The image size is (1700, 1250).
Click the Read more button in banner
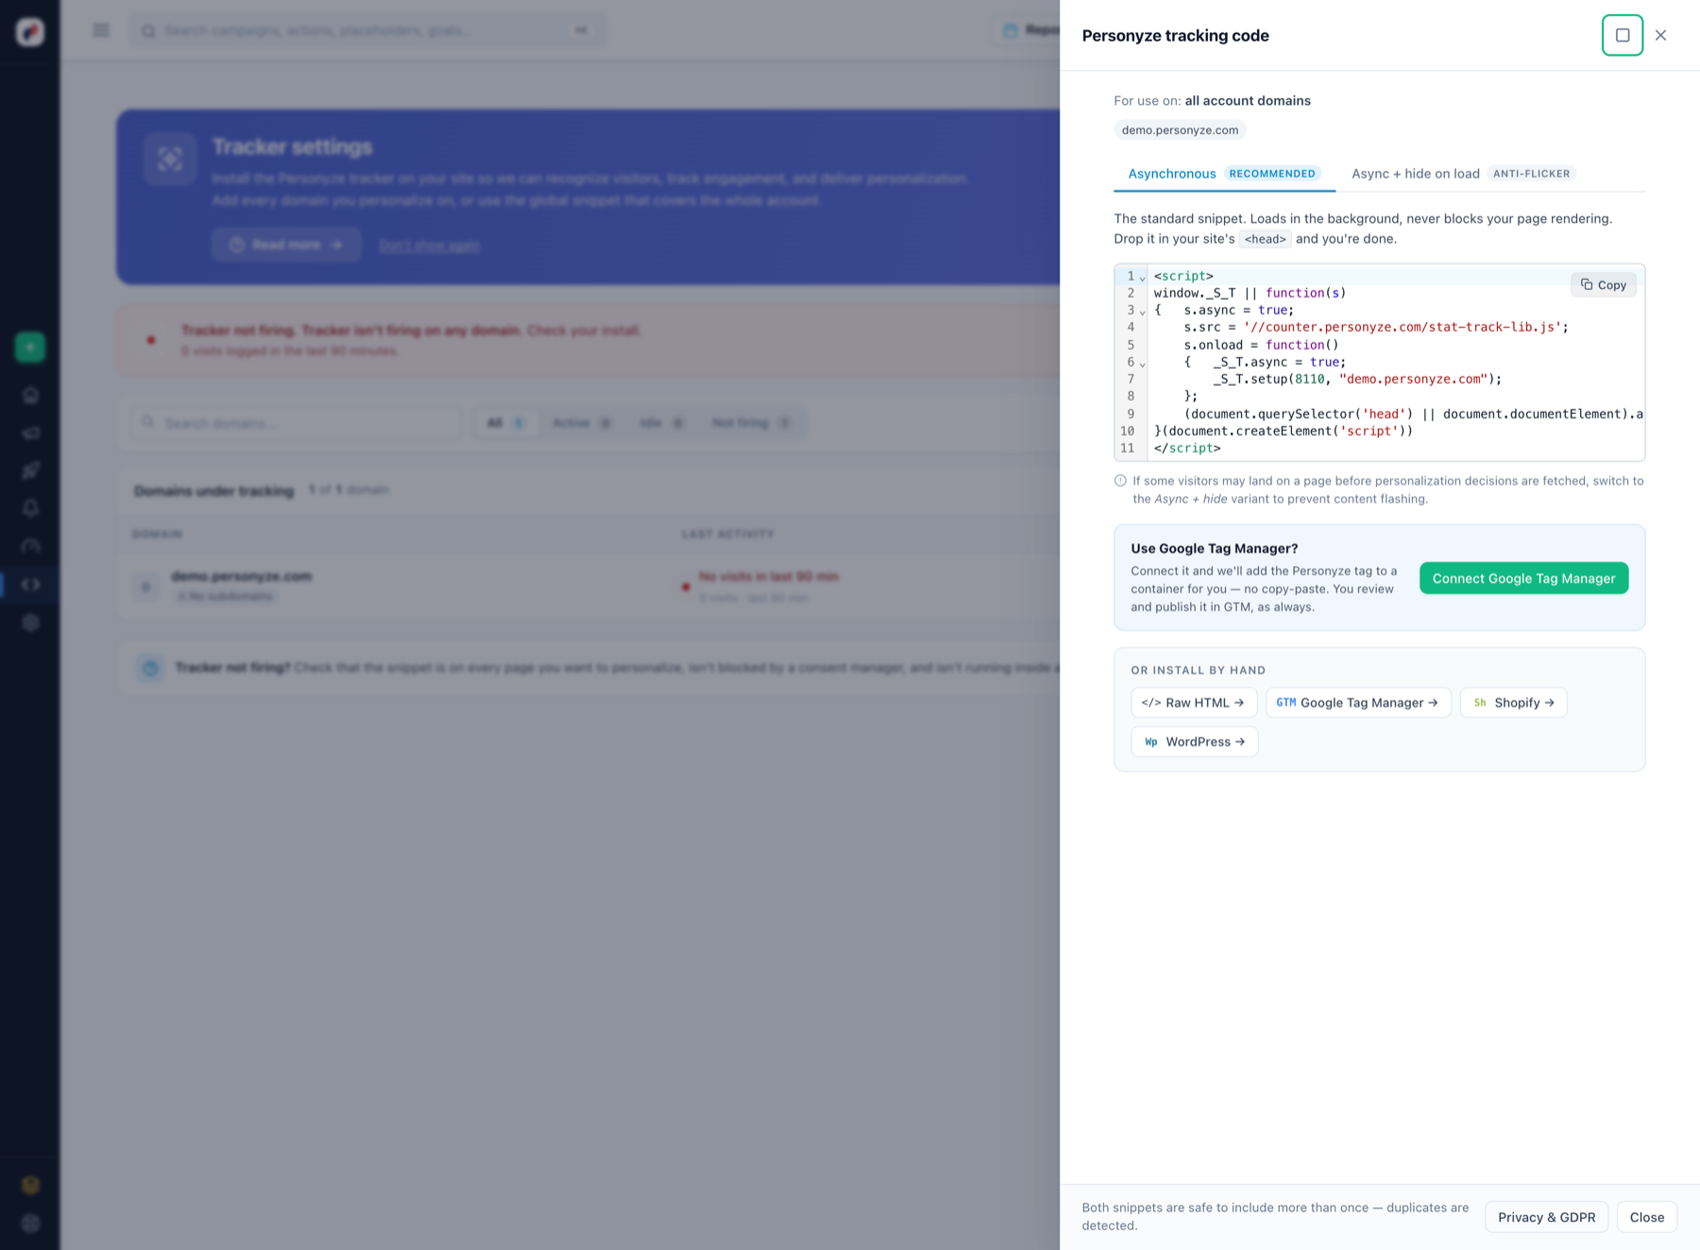(x=286, y=245)
